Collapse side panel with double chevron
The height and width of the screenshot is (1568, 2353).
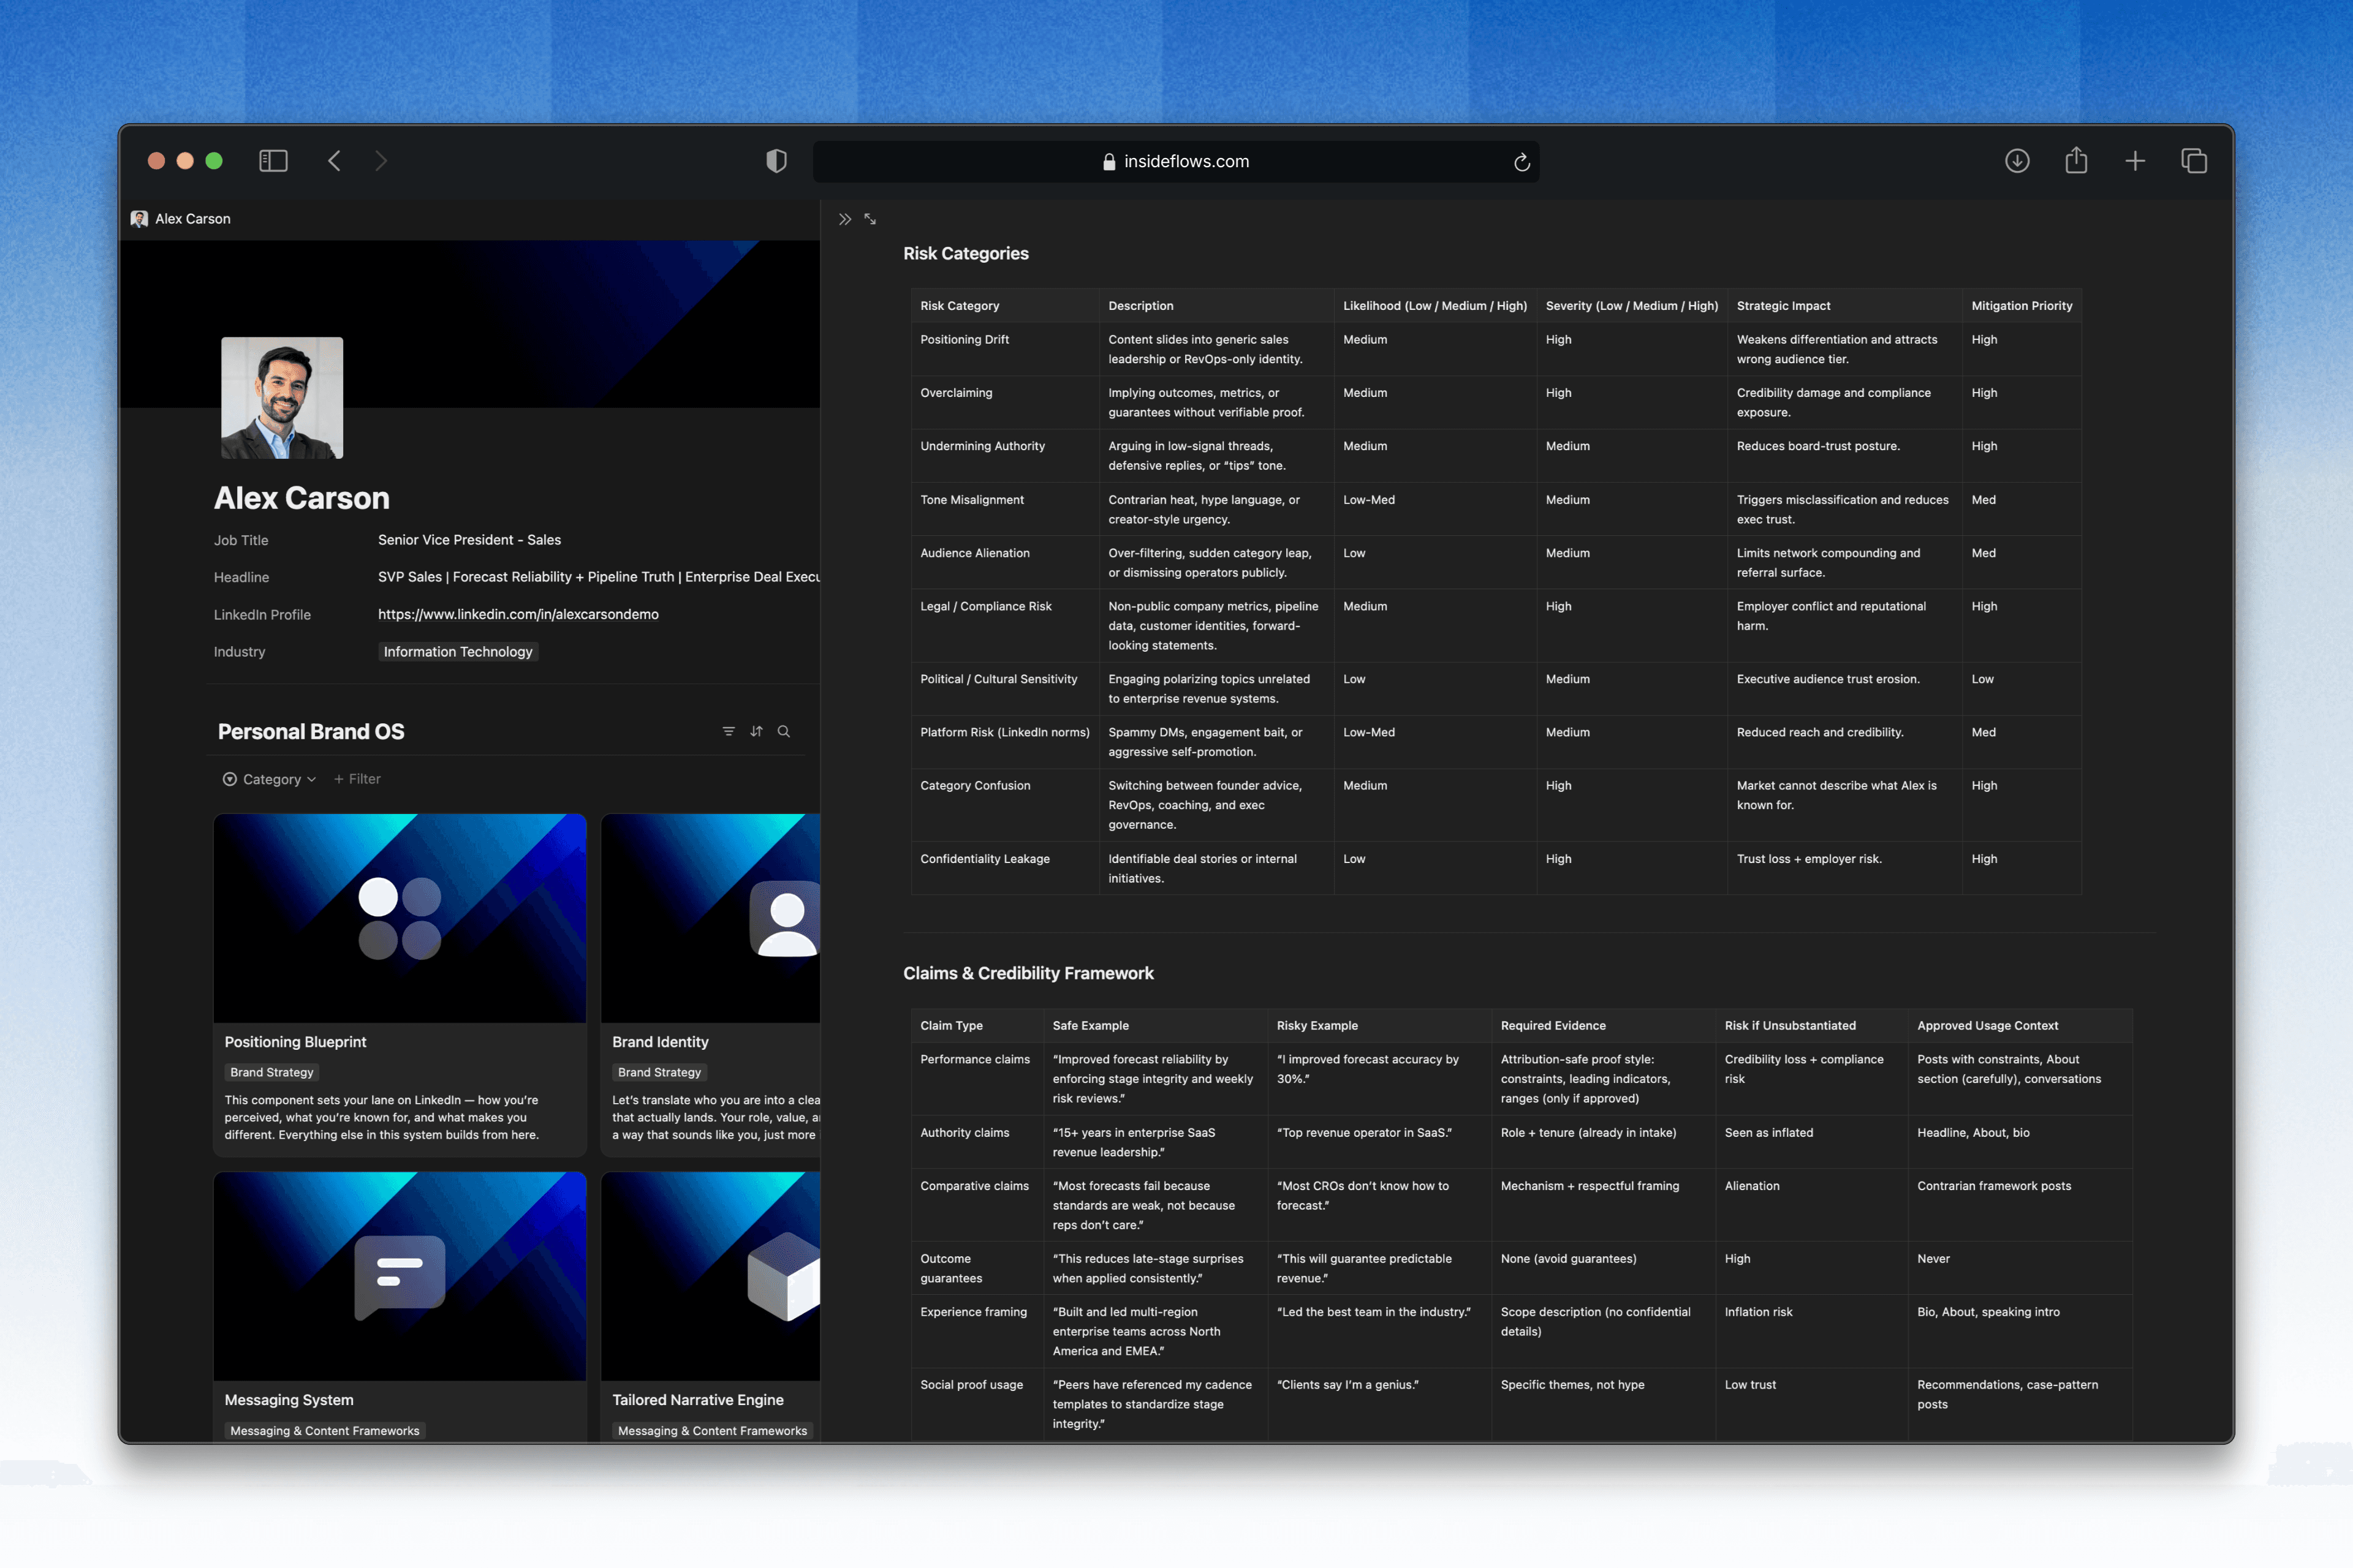844,219
